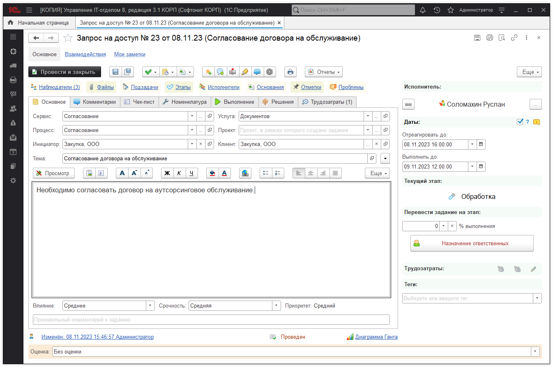Switch to the Комментарии tab
This screenshot has height=367, width=553.
coord(95,102)
